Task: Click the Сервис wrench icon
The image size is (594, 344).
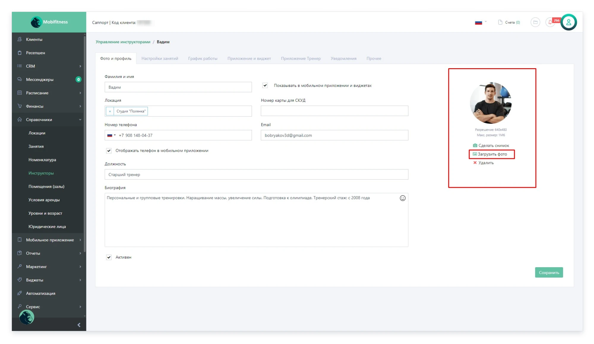Action: coord(20,306)
